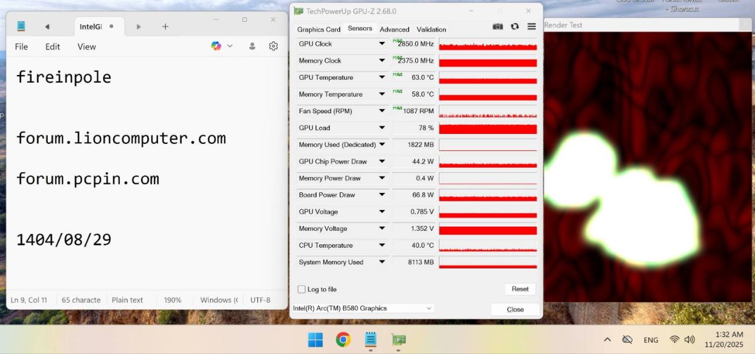Viewport: 755px width, 354px height.
Task: Select the Sensors tab
Action: pyautogui.click(x=360, y=28)
